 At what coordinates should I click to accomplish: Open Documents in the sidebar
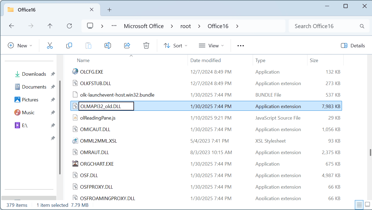(x=34, y=87)
